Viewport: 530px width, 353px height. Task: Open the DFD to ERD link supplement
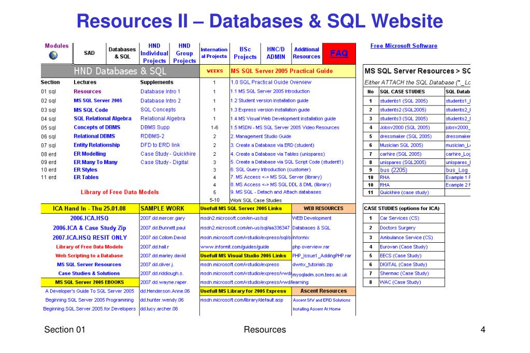(x=160, y=145)
